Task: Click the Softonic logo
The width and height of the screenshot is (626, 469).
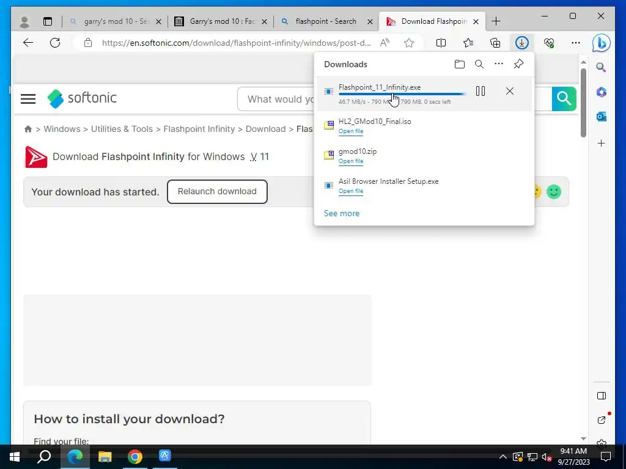Action: (x=82, y=98)
